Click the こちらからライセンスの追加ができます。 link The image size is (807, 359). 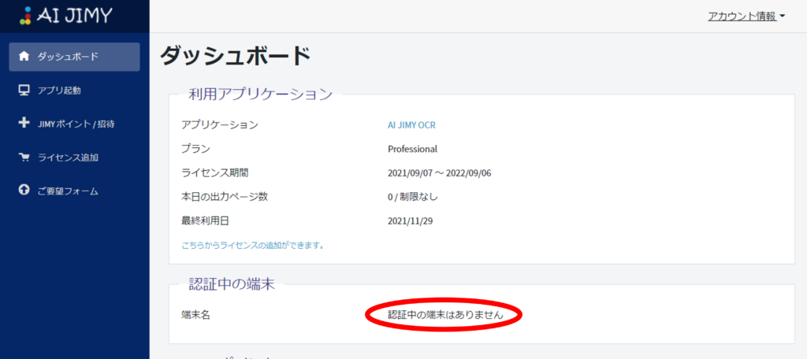click(x=253, y=246)
